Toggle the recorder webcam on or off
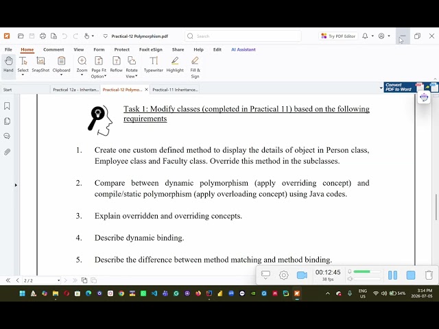 click(302, 276)
